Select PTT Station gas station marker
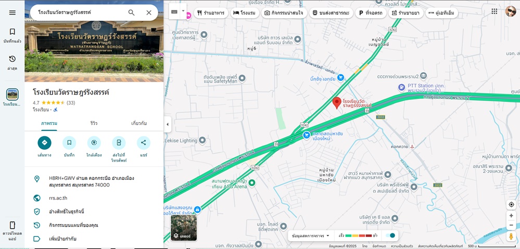Viewport: 520px width, 249px height. pyautogui.click(x=401, y=88)
